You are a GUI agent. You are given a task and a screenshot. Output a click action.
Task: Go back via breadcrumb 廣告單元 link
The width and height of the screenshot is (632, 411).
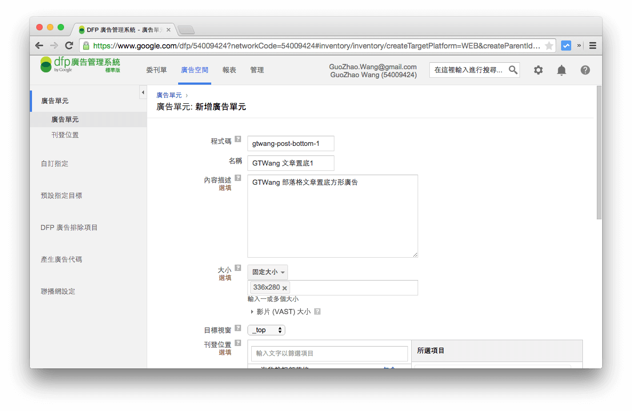pyautogui.click(x=168, y=95)
